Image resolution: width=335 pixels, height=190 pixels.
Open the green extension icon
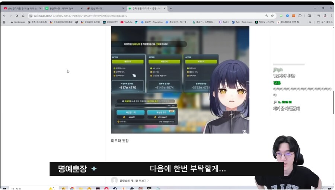pos(281,16)
